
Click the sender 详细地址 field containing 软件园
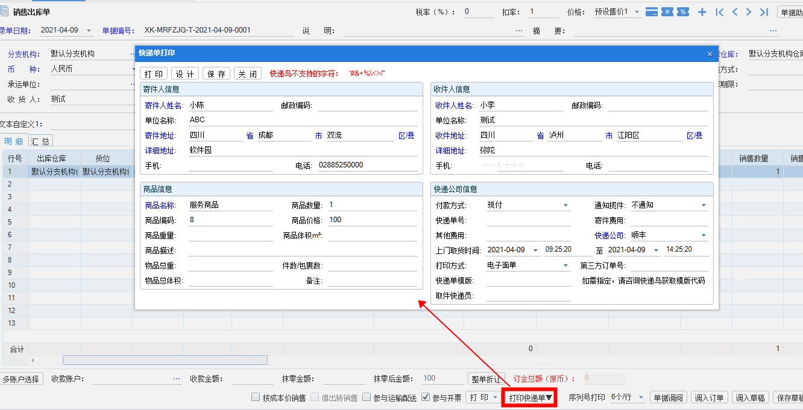pos(303,151)
